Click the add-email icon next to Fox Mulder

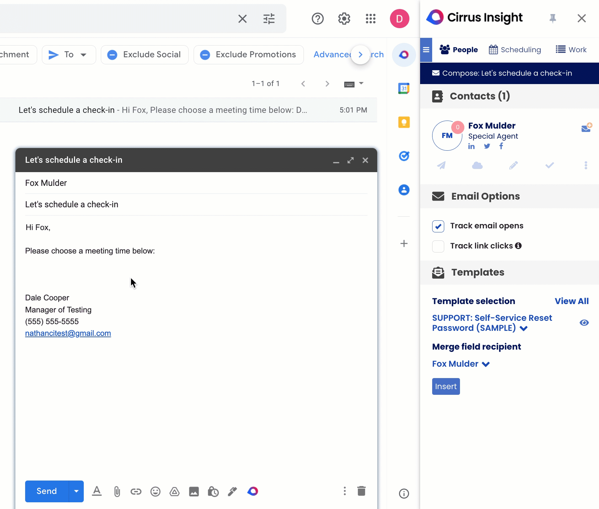[x=587, y=128]
